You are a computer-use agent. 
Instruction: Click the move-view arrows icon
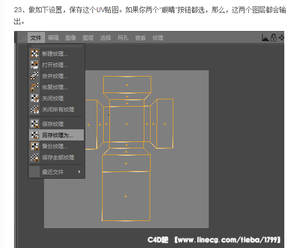(281, 38)
